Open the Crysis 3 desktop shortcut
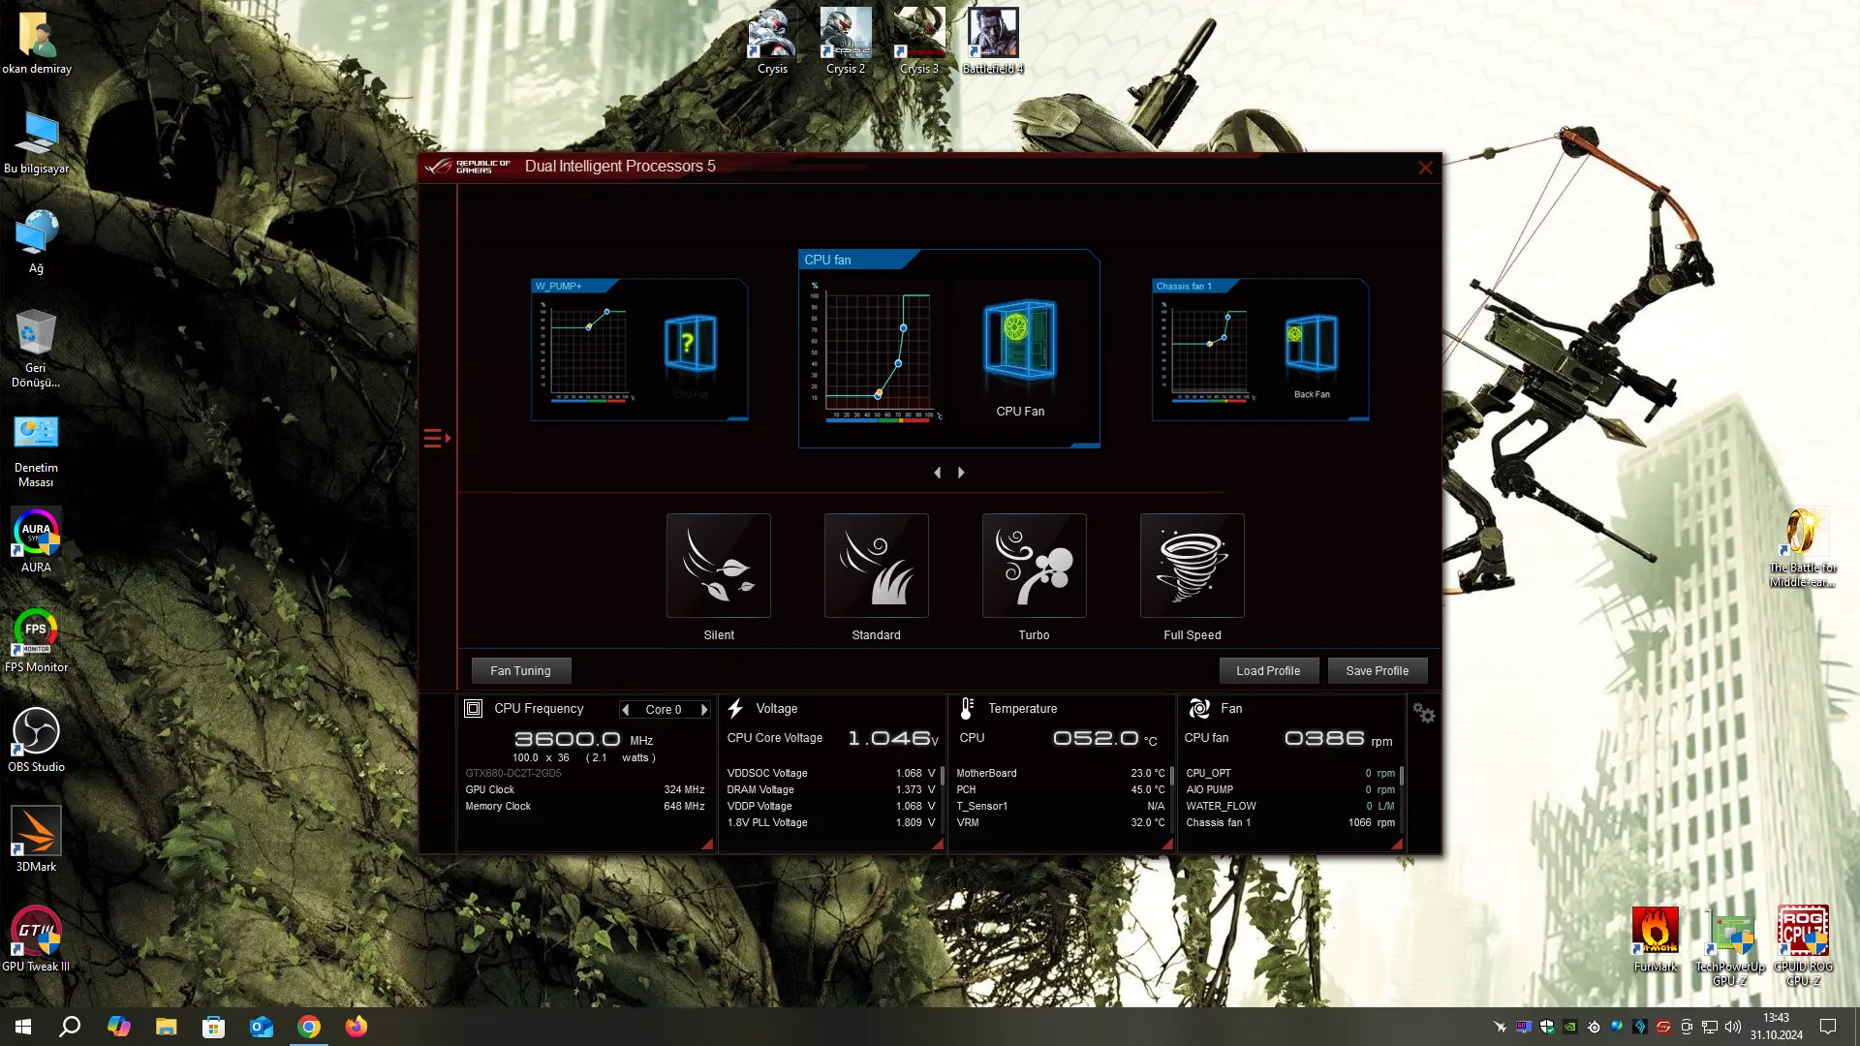Image resolution: width=1860 pixels, height=1046 pixels. click(x=919, y=41)
